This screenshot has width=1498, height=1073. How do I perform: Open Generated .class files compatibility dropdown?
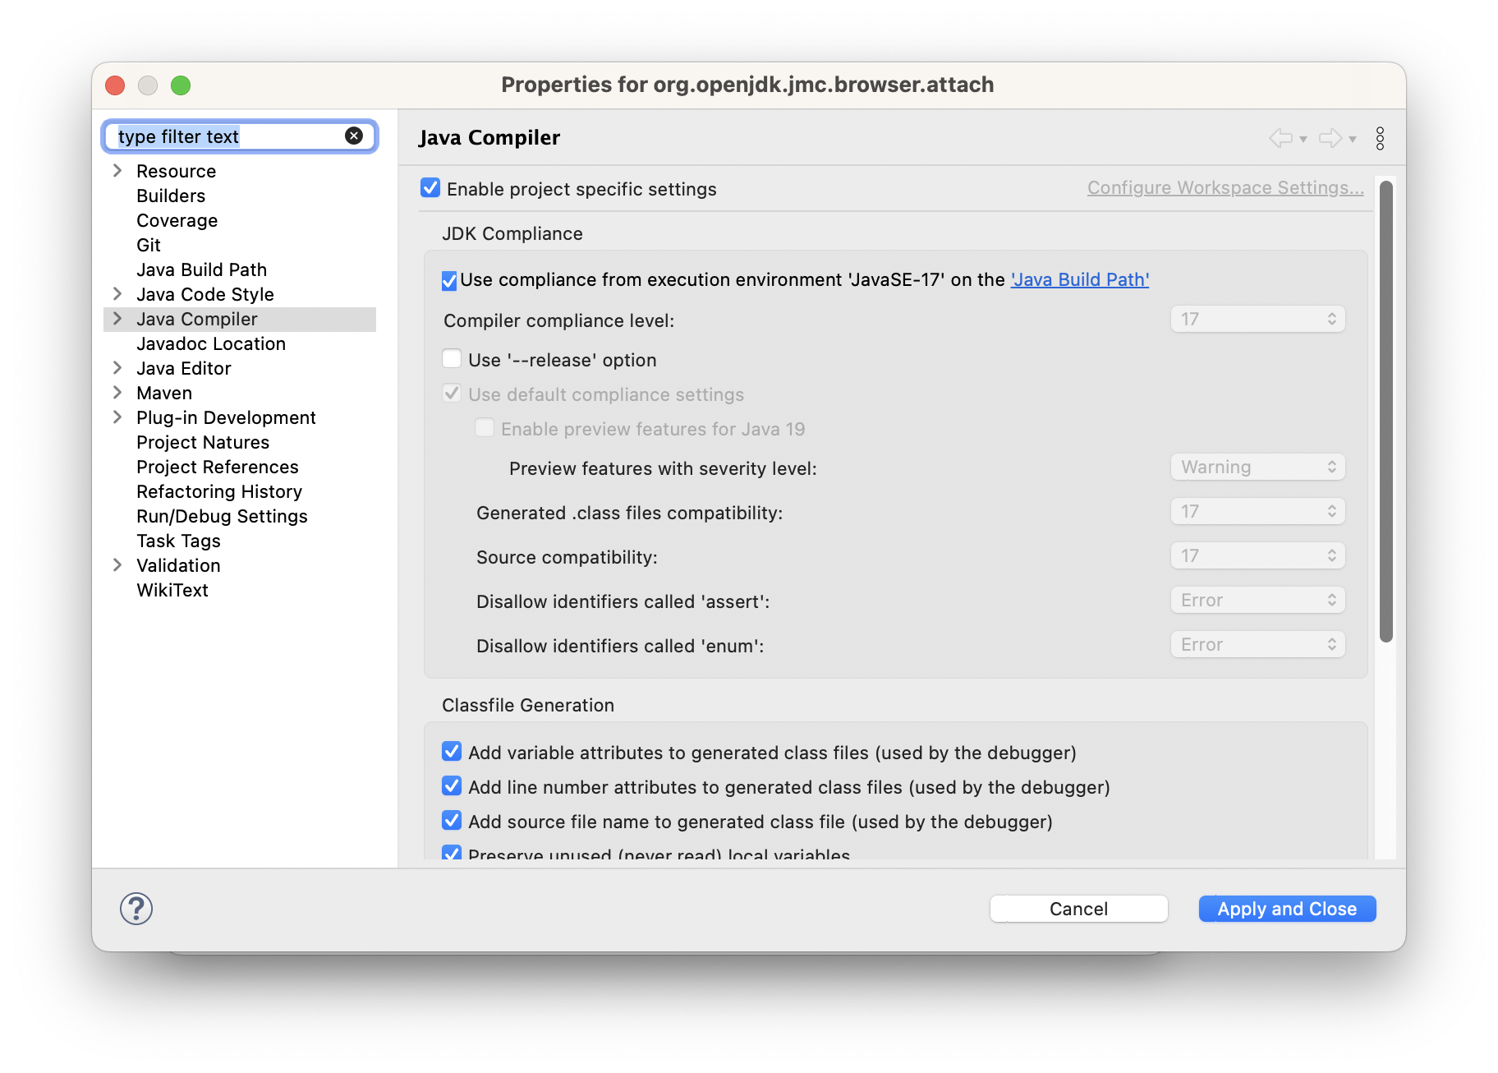click(x=1257, y=511)
